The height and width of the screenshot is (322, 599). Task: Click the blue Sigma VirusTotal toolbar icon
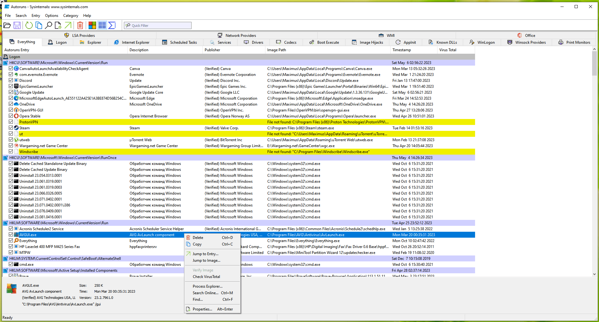point(112,25)
